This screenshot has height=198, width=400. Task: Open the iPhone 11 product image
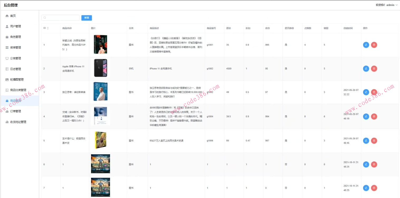[x=101, y=68]
